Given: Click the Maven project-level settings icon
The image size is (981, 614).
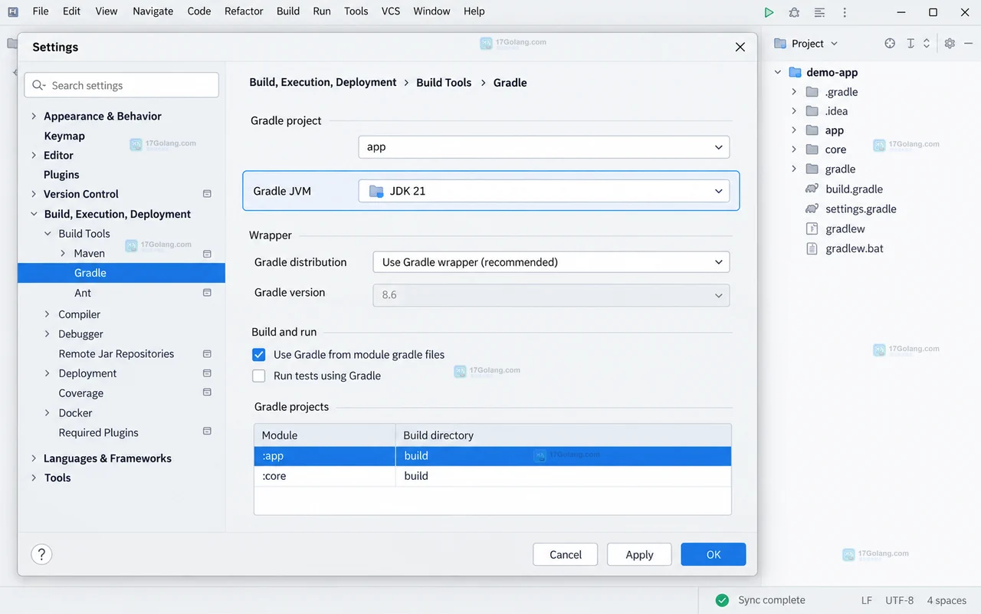Looking at the screenshot, I should pyautogui.click(x=207, y=253).
